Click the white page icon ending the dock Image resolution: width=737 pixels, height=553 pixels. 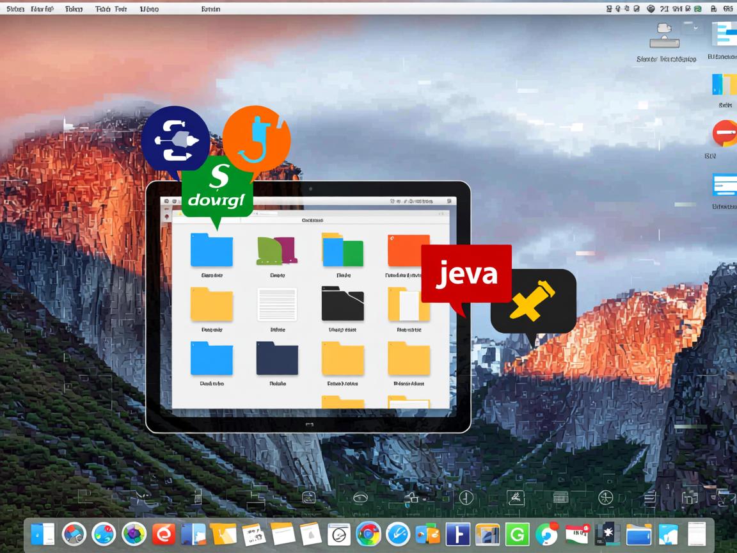click(x=697, y=534)
